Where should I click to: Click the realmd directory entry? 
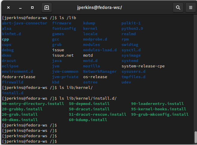point(129,34)
